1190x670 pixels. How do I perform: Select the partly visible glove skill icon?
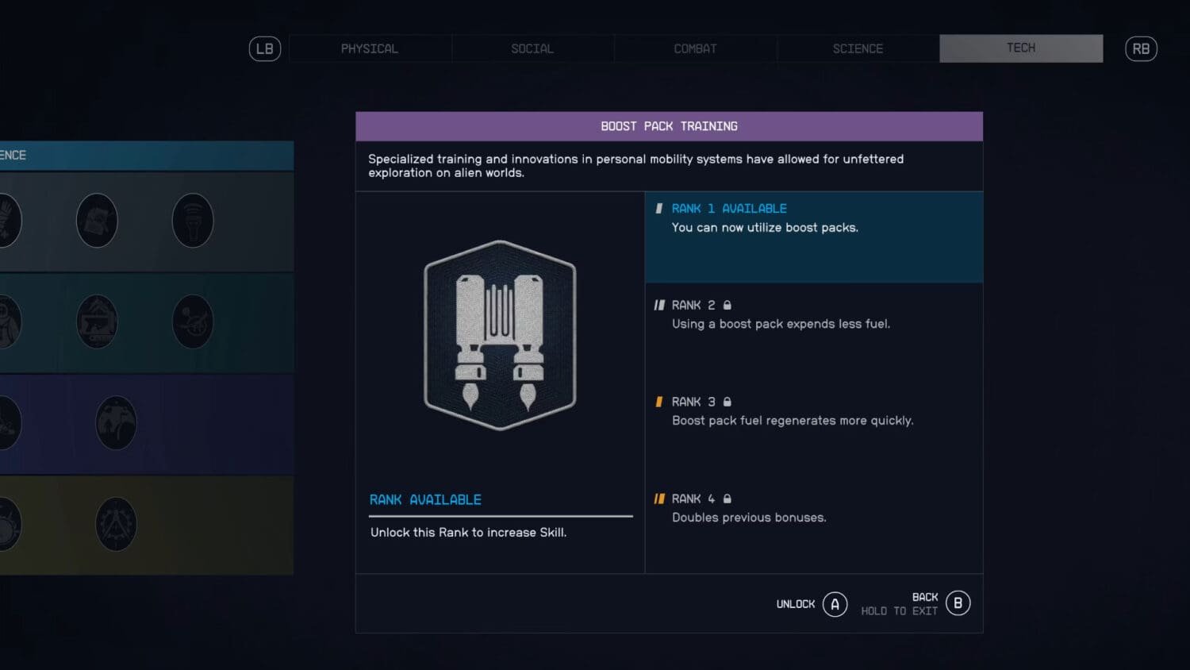click(x=9, y=220)
